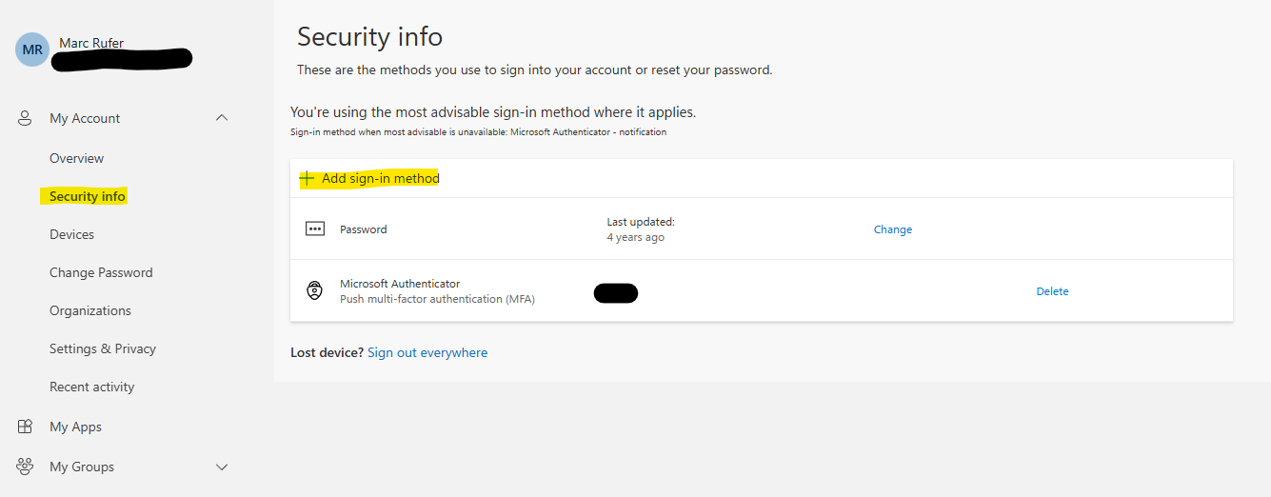1271x497 pixels.
Task: Click the Password row icon
Action: point(315,229)
